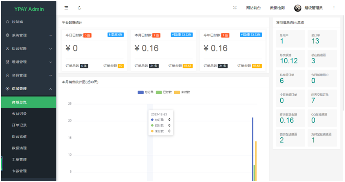Toggle the yellow 未付款 legend swatch

point(177,92)
